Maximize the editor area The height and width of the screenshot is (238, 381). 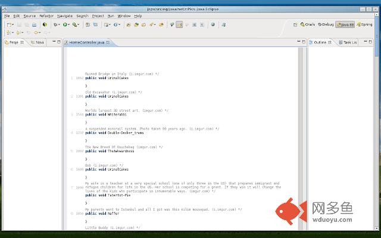[304, 42]
